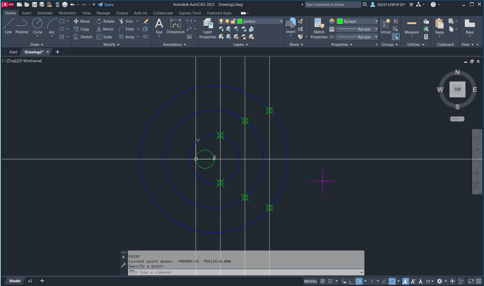Open the annotation scale 1:1 dropdown

coord(430,281)
